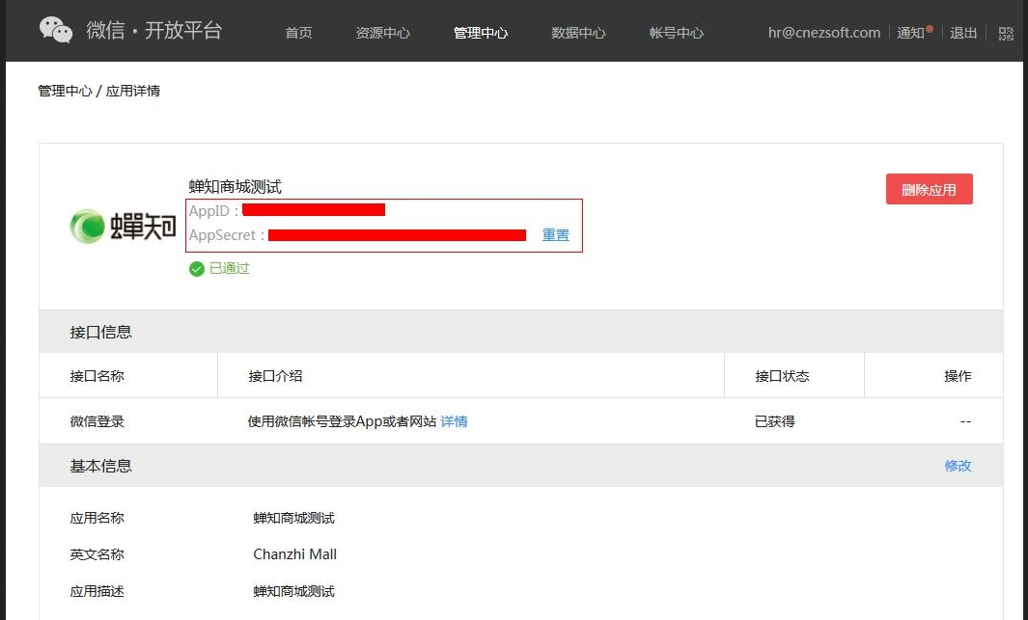Click the hr@cnezsoft.com account link
Viewport: 1028px width, 620px height.
tap(824, 33)
